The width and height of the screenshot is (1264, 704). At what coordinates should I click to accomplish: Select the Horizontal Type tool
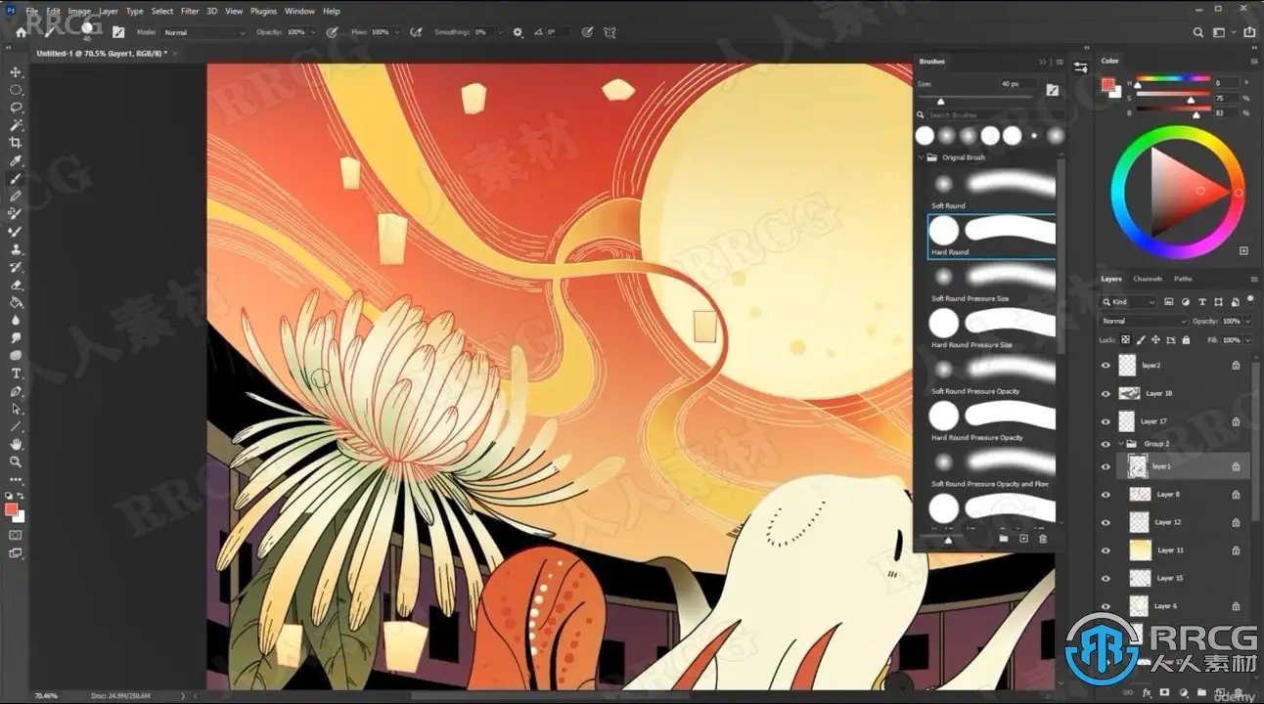16,374
